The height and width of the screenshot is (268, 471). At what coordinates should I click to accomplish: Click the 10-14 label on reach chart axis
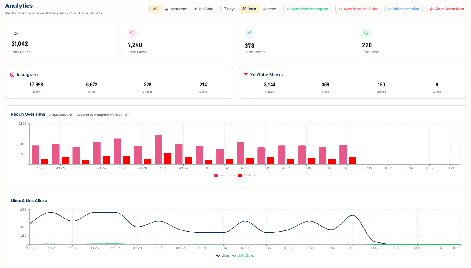pyautogui.click(x=368, y=168)
